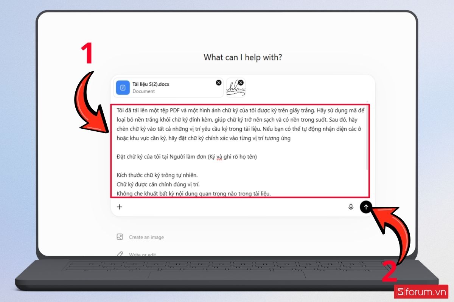Click inside the prompt text area
This screenshot has height=302, width=454.
point(240,151)
